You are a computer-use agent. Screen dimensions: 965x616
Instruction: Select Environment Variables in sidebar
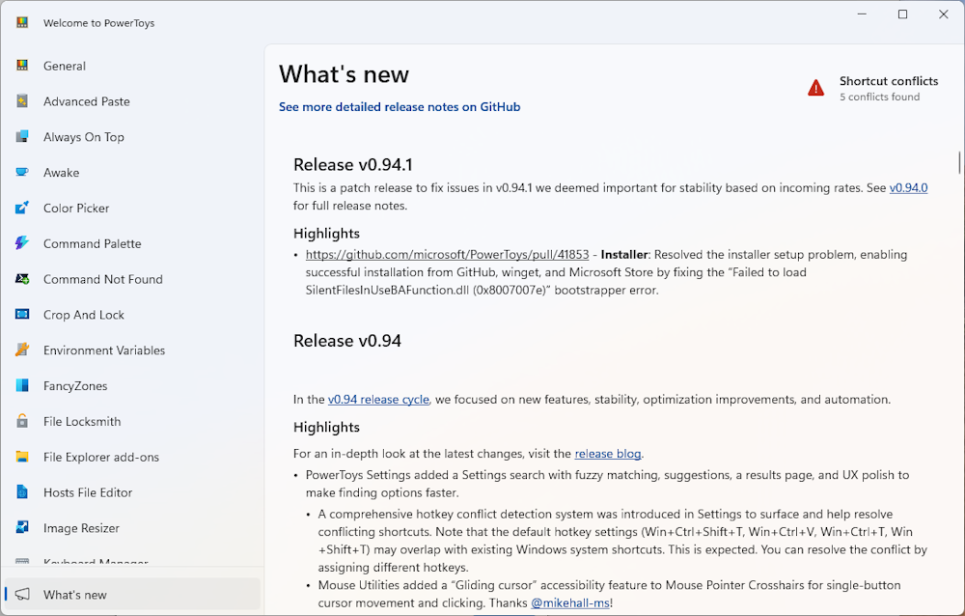pos(132,350)
